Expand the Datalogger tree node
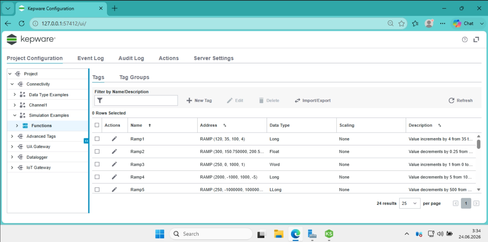The width and height of the screenshot is (488, 242). [x=12, y=157]
